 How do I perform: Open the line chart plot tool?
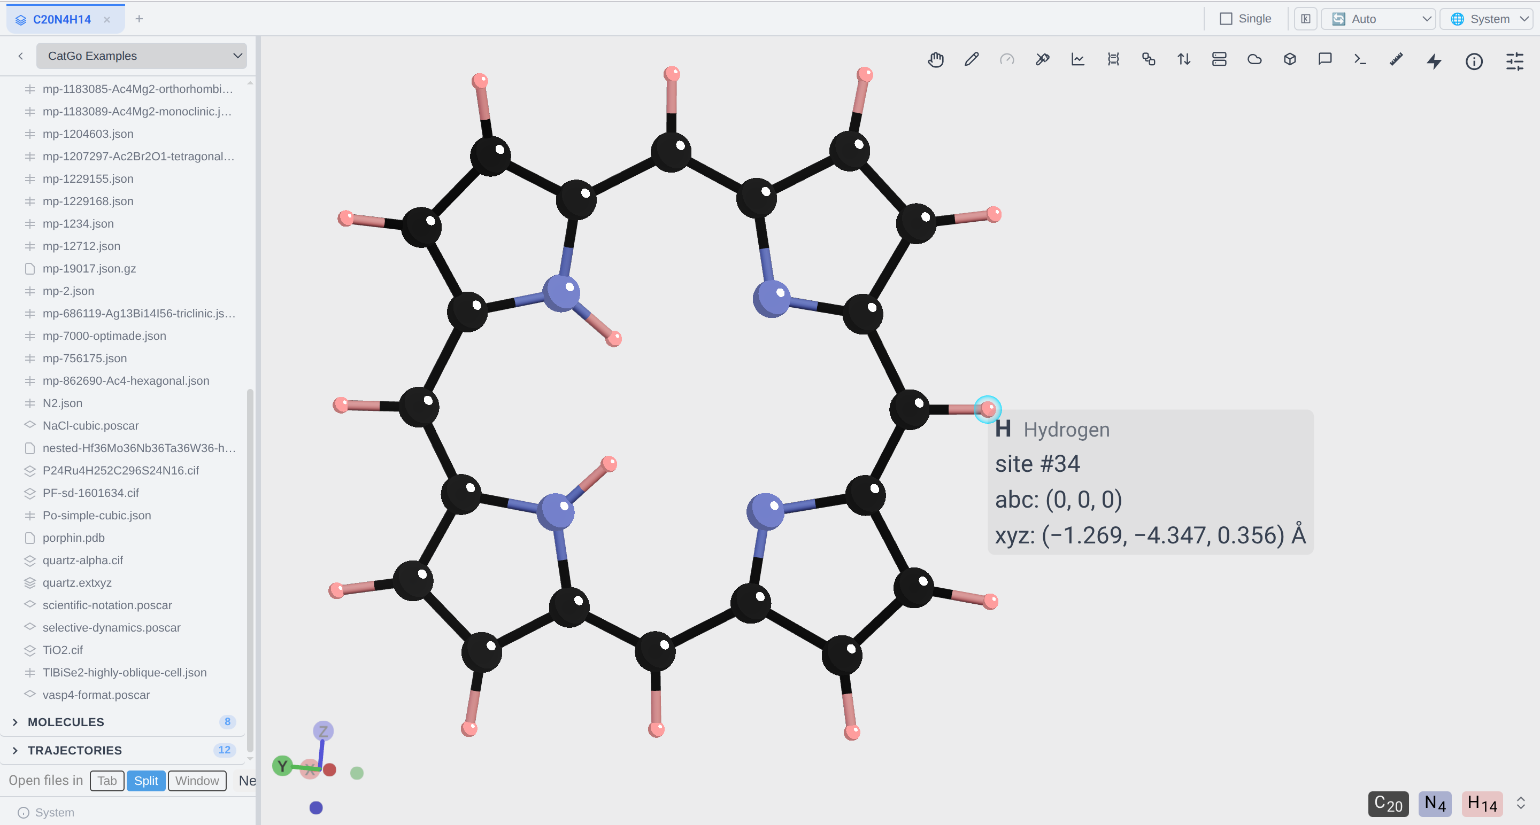[1077, 59]
